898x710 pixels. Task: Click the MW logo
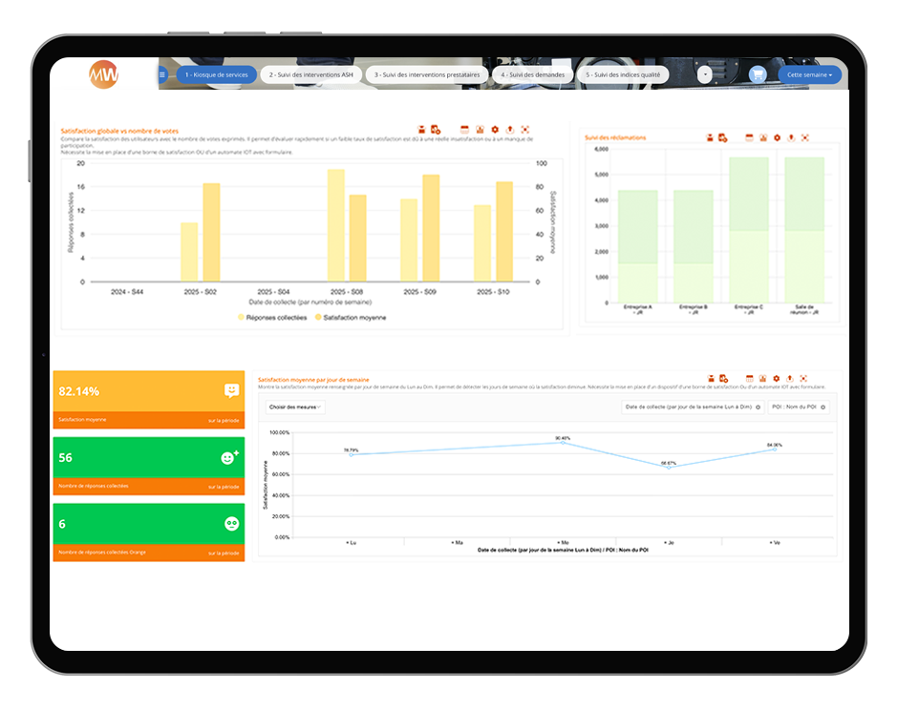tap(103, 74)
